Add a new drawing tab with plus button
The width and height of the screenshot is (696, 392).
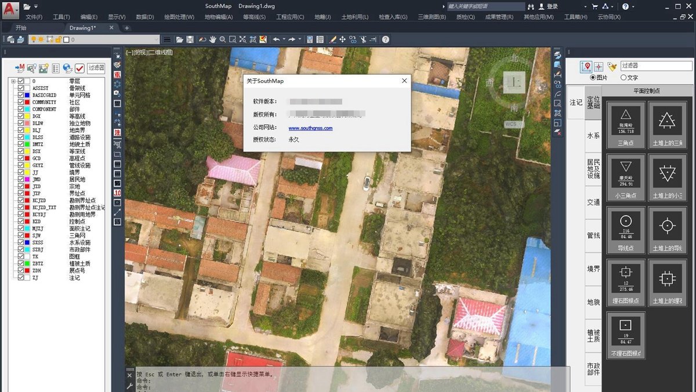(127, 28)
